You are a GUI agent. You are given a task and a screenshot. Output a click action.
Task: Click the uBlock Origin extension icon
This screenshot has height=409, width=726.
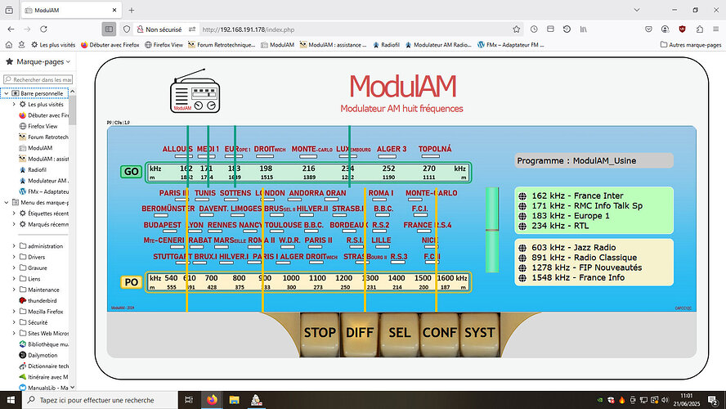point(682,29)
